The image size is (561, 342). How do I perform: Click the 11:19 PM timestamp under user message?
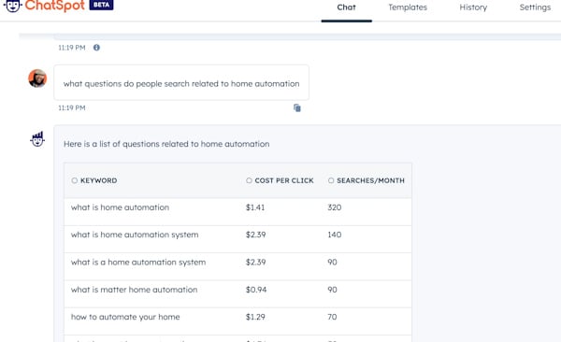[72, 107]
